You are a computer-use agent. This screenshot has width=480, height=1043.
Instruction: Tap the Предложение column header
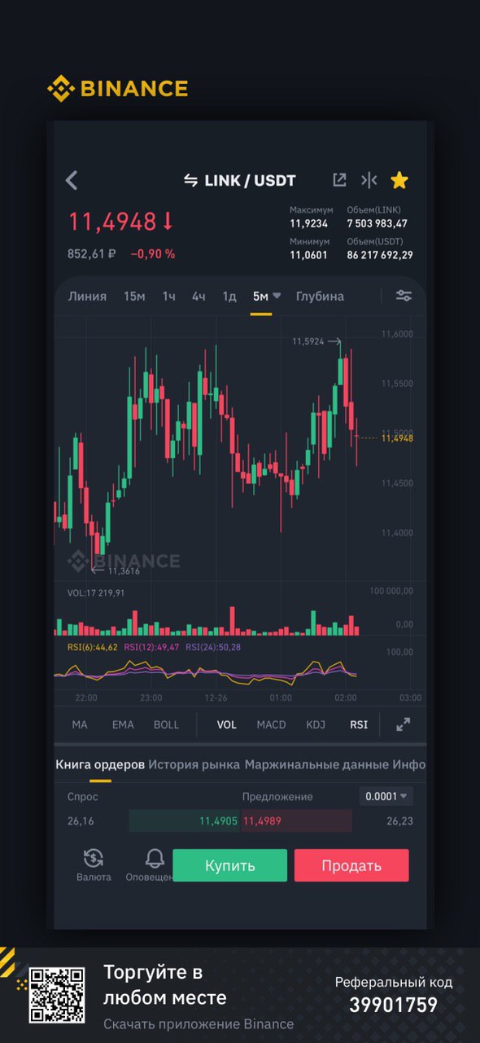point(277,796)
